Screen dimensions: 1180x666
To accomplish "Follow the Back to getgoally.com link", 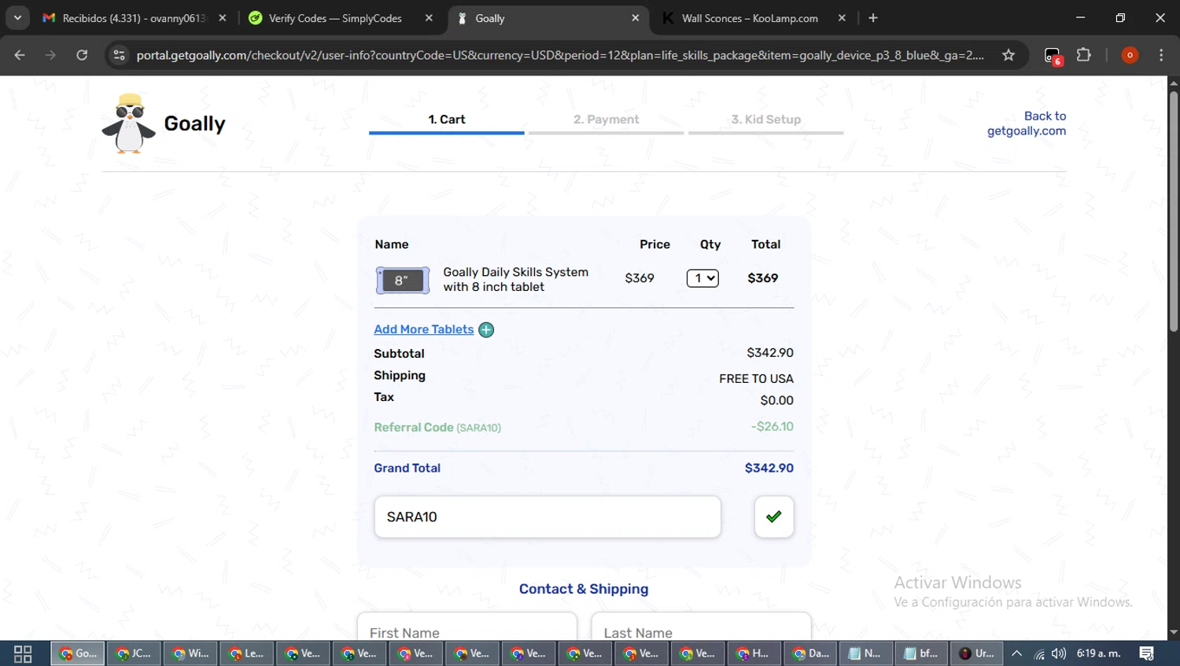I will pos(1027,123).
